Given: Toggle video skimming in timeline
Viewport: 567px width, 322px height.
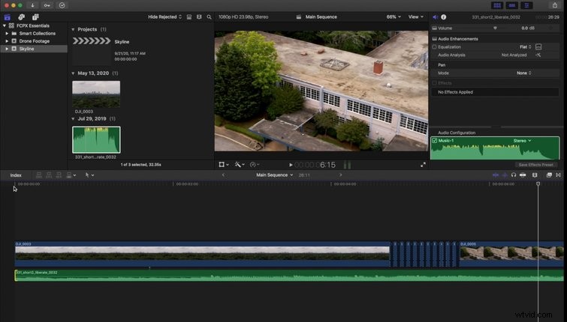Looking at the screenshot, I should click(496, 175).
